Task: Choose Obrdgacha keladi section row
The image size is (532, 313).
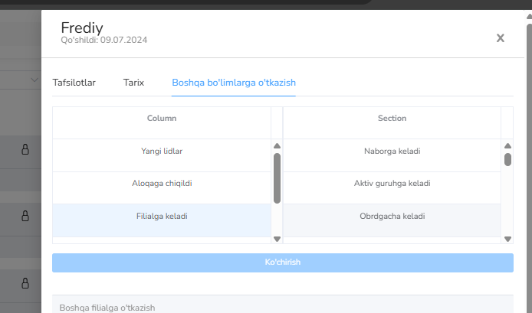Action: [392, 217]
